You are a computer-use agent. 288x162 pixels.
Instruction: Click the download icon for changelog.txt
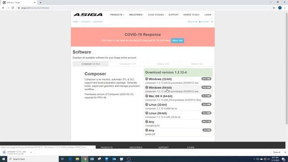(147, 121)
